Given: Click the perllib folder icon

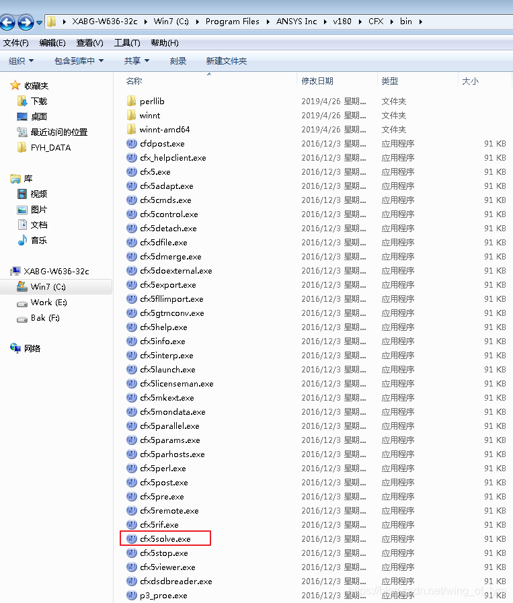Looking at the screenshot, I should click(x=131, y=101).
